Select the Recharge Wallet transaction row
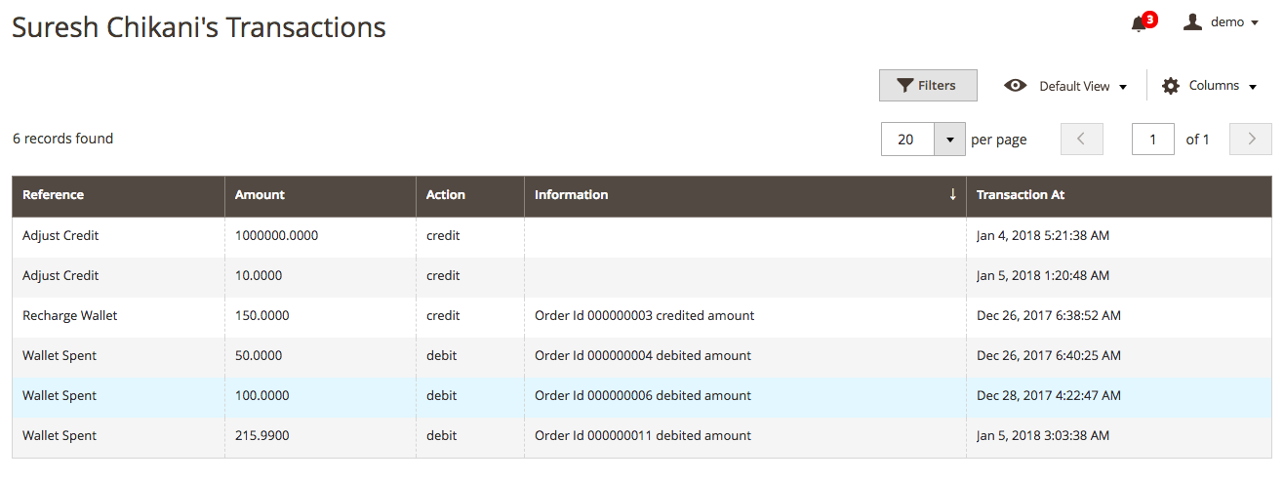 point(642,316)
